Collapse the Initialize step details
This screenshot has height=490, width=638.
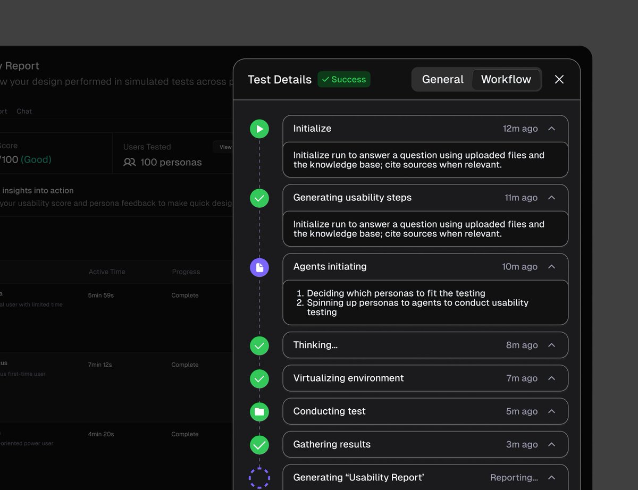coord(551,128)
